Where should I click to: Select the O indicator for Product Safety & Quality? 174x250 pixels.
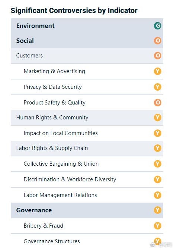(158, 103)
